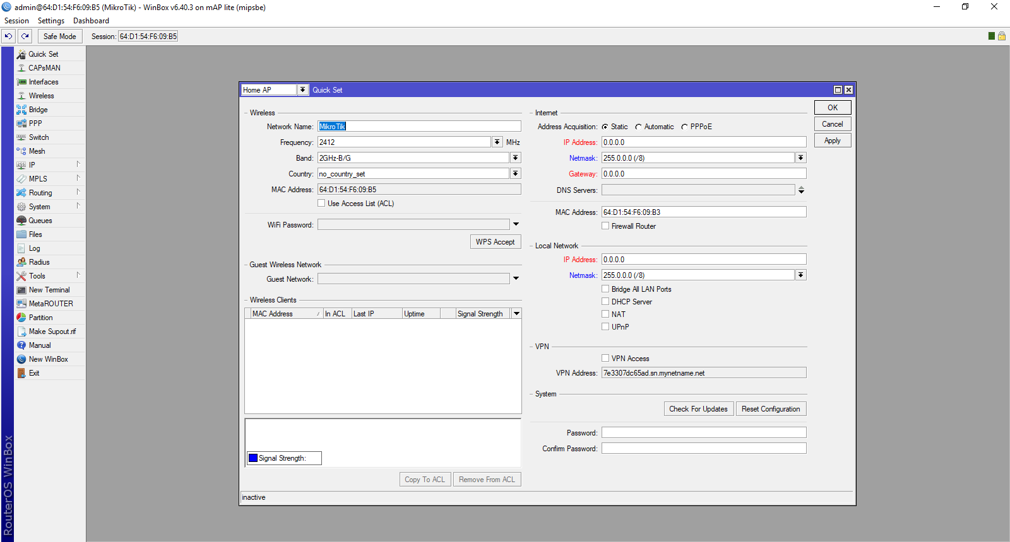Select Static address acquisition
Image resolution: width=1010 pixels, height=542 pixels.
[x=605, y=127]
